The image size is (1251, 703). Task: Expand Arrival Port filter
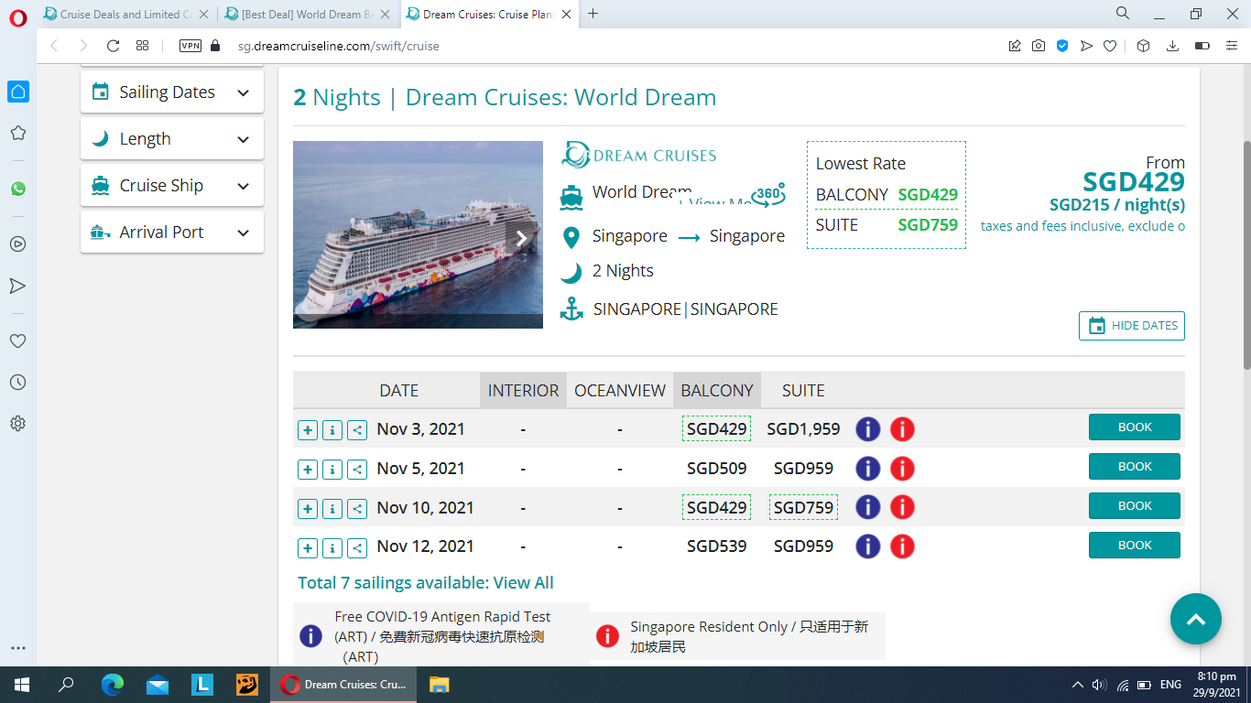pyautogui.click(x=172, y=233)
